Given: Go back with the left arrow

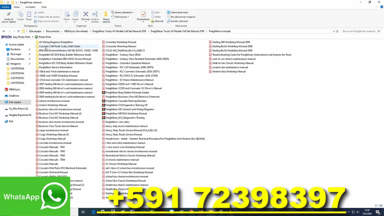Looking at the screenshot, I should pyautogui.click(x=4, y=31).
